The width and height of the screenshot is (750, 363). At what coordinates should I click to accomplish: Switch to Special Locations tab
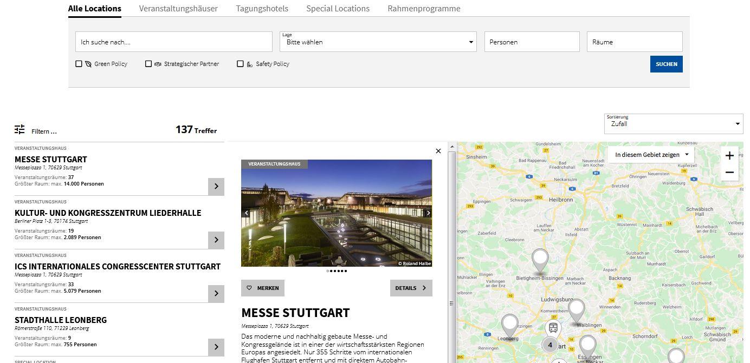pyautogui.click(x=338, y=9)
